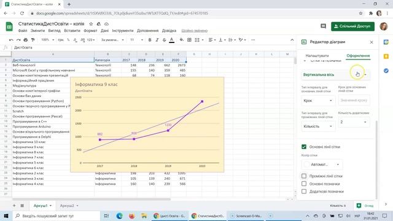Screen dimensions: 393x221
Task: Activate the paint format tool
Action: (x=33, y=40)
